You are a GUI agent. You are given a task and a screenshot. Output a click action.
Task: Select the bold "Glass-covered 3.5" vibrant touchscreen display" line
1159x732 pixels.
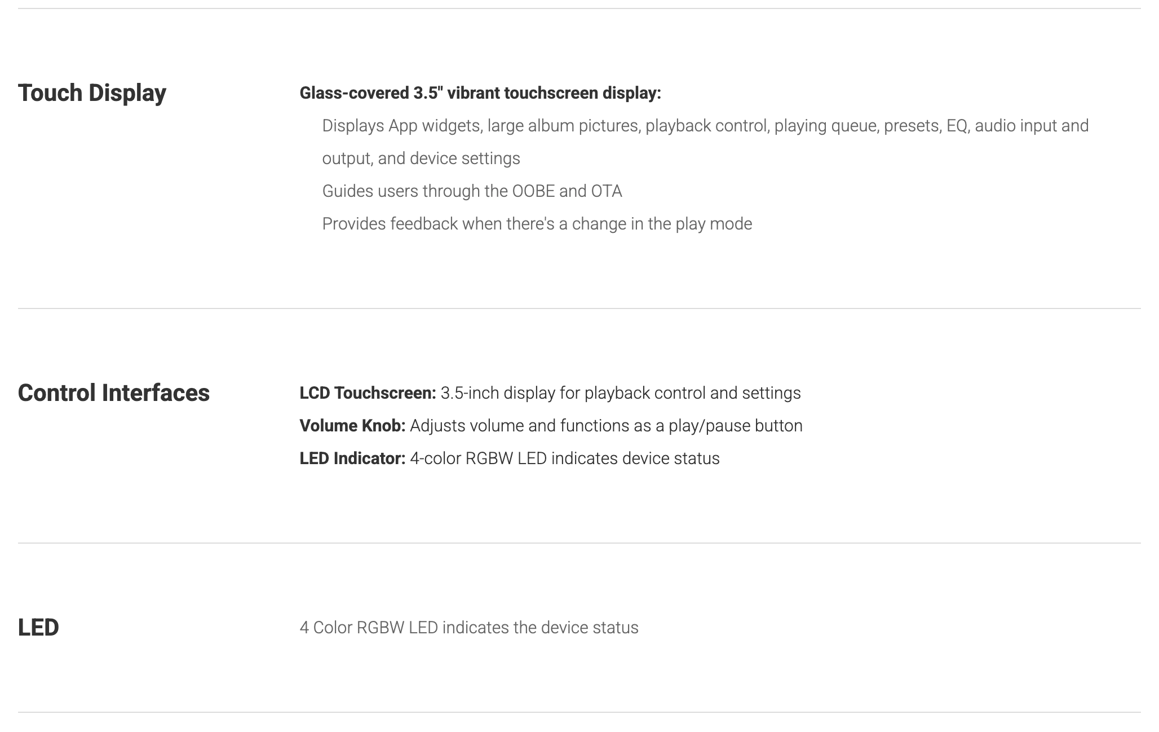480,93
